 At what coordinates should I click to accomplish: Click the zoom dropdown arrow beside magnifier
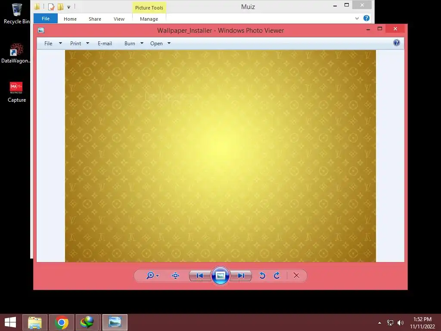(158, 276)
